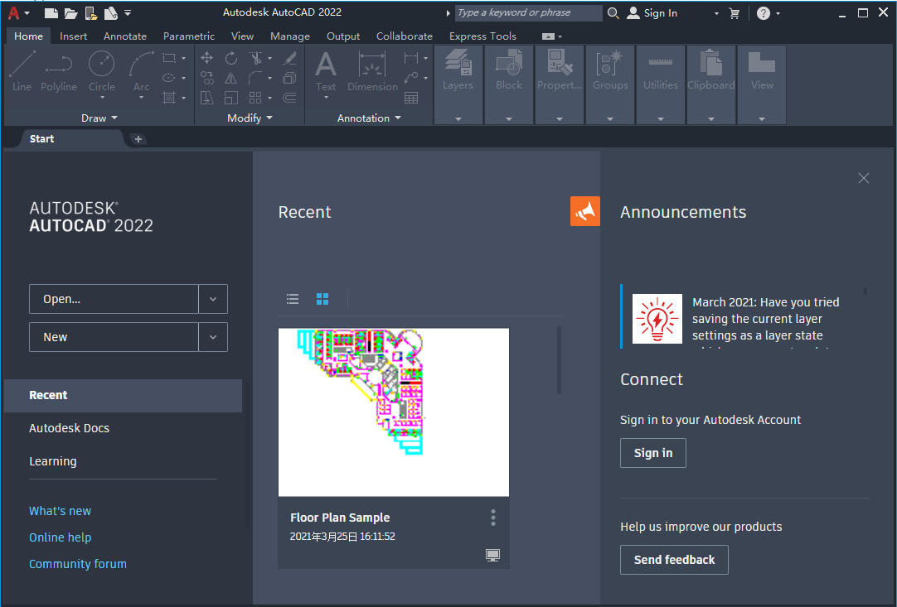Open the Autodesk App Store cart
The height and width of the screenshot is (607, 897).
pyautogui.click(x=735, y=13)
